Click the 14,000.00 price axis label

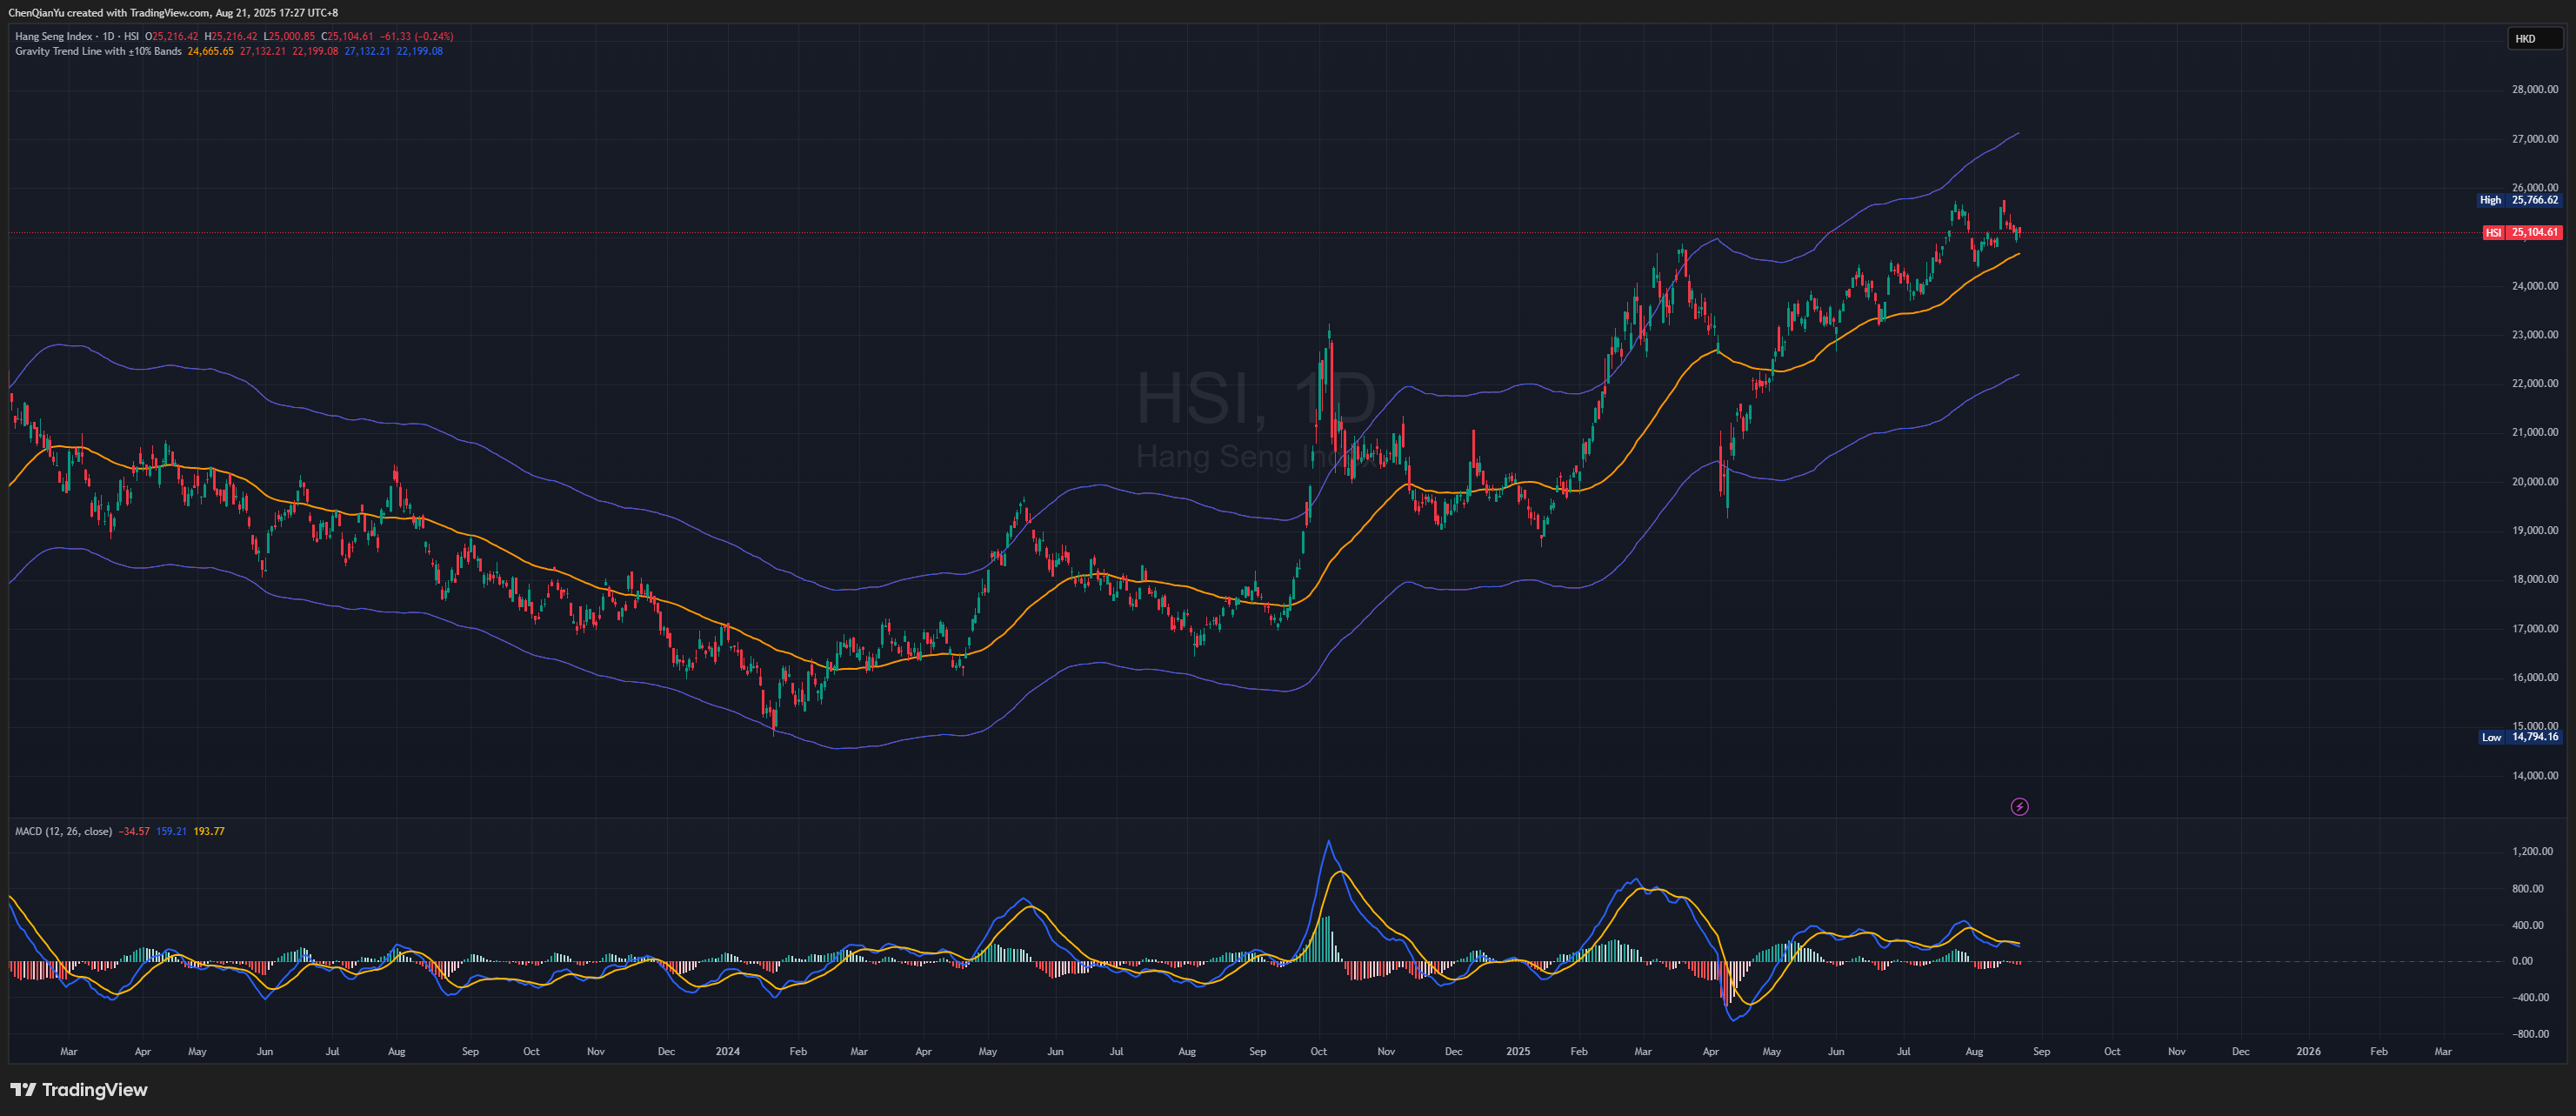click(x=2535, y=775)
